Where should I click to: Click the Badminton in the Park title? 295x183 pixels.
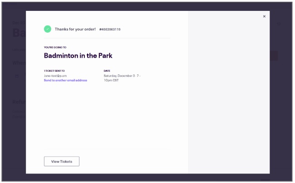click(78, 56)
